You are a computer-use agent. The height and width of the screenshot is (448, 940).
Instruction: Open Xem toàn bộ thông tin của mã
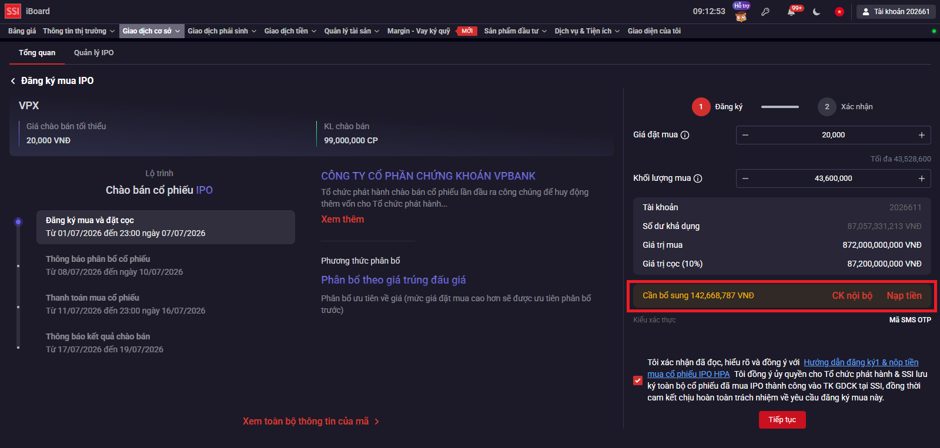pyautogui.click(x=311, y=422)
